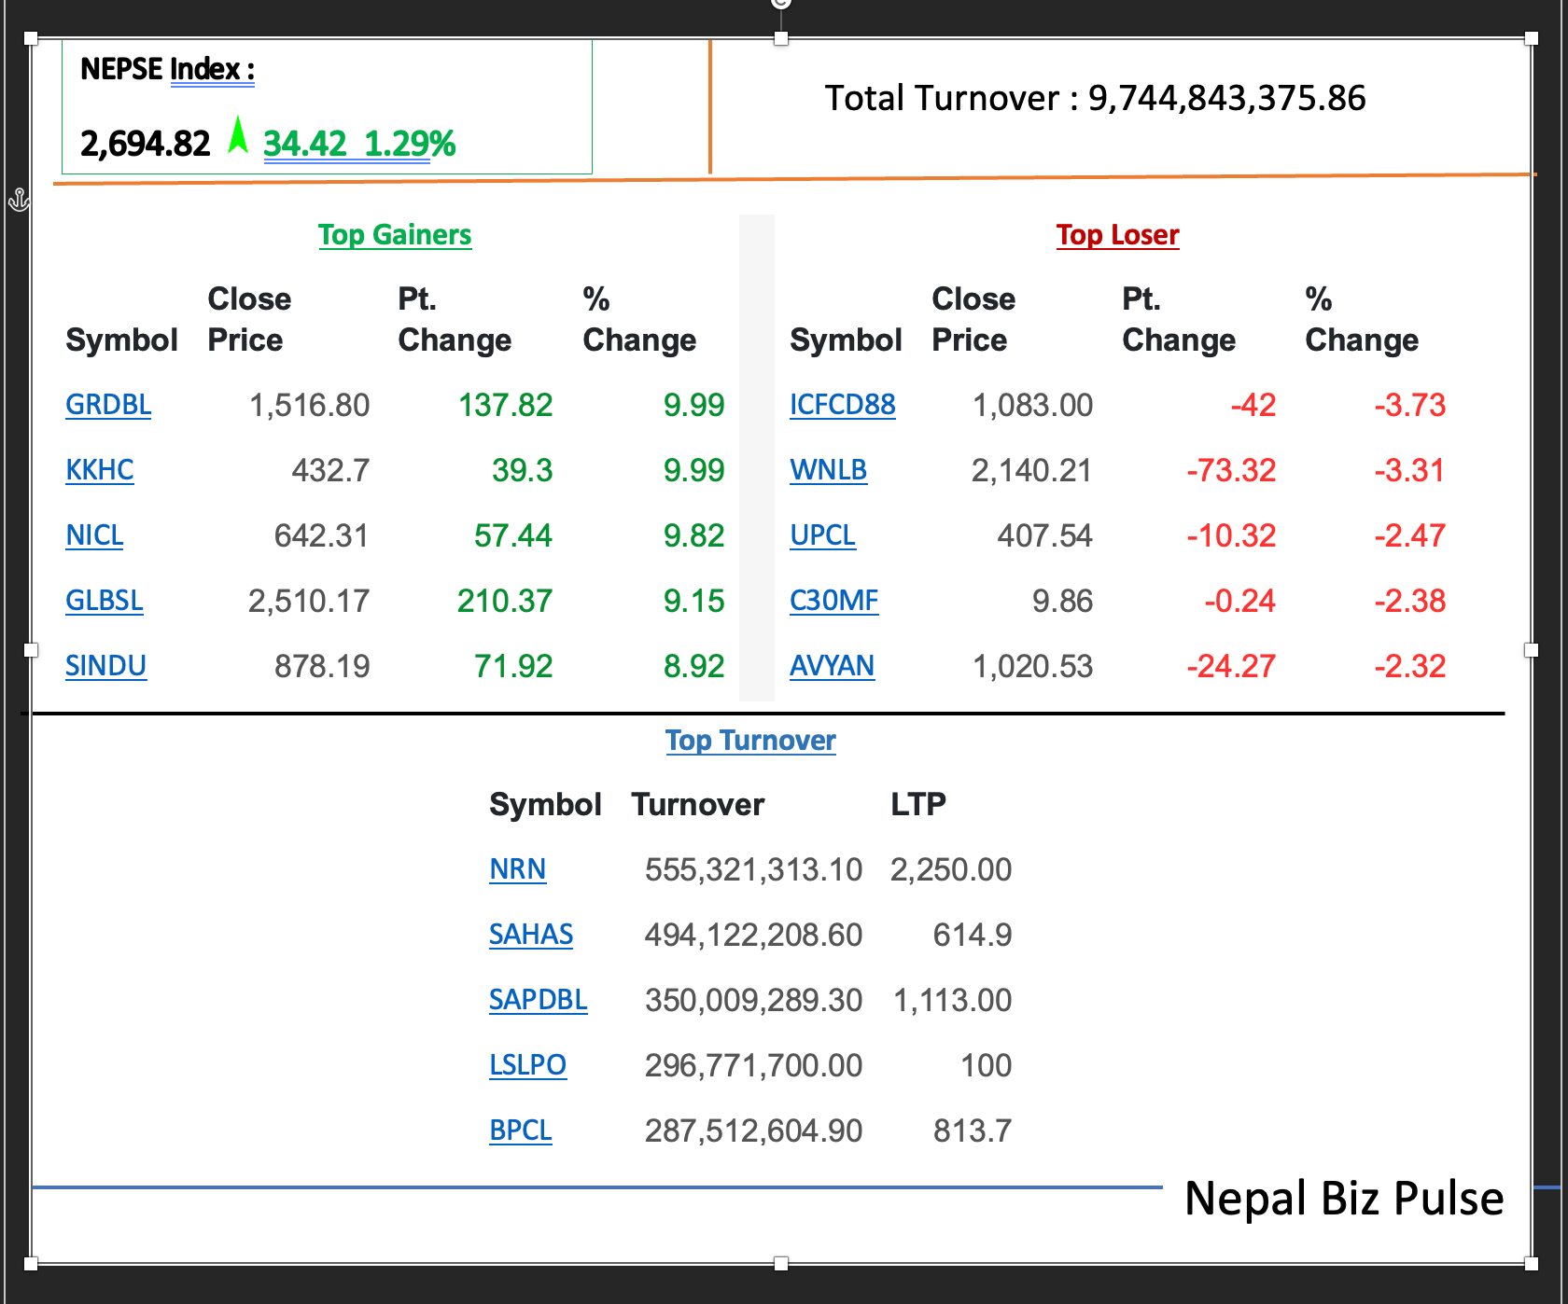Click the rotation handle above the frame

pyautogui.click(x=781, y=3)
